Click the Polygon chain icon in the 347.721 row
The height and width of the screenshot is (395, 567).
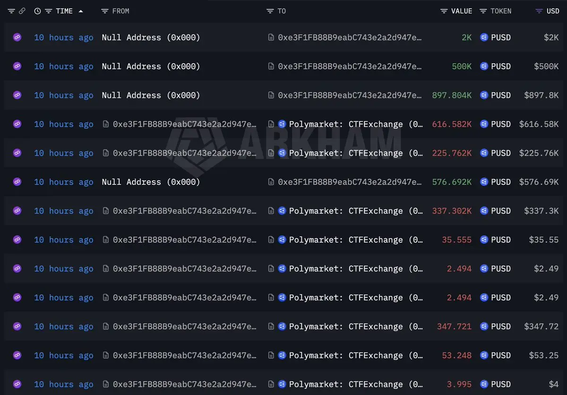tap(17, 326)
